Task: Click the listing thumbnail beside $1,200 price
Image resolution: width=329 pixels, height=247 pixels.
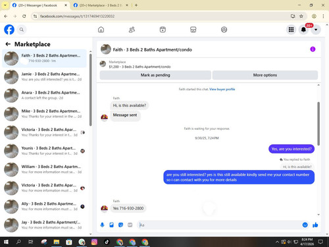Action: click(103, 64)
